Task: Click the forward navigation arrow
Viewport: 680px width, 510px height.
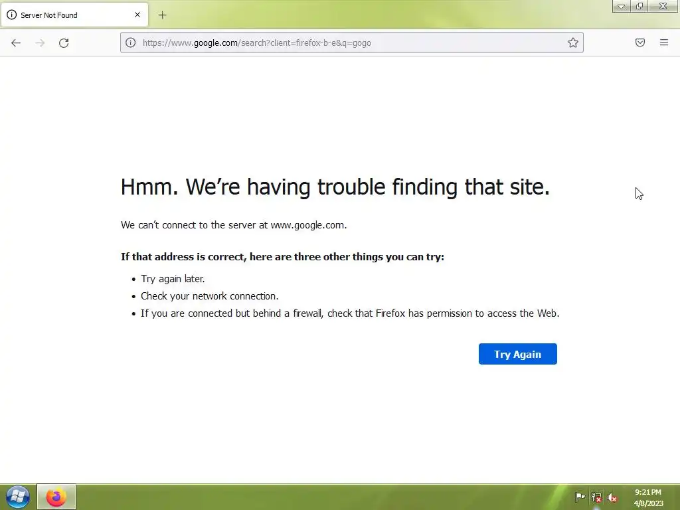Action: (40, 43)
